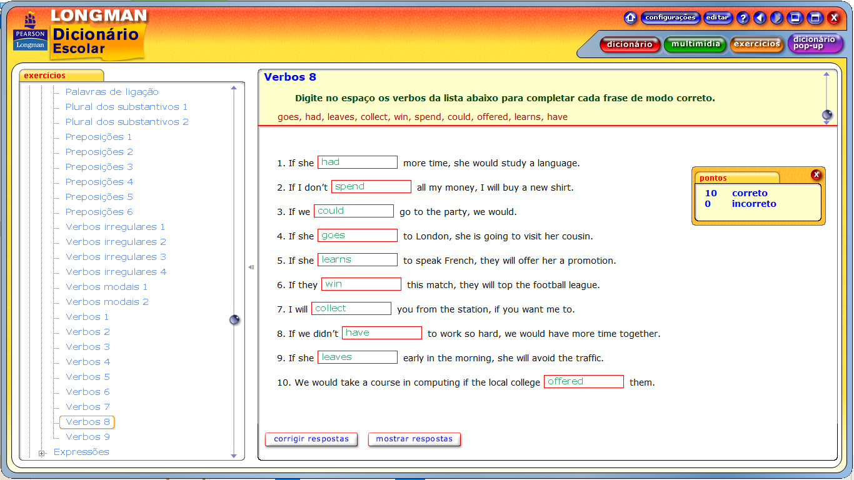Screen dimensions: 854x480
Task: Open 'Verbos irregulares 1' exercise
Action: click(116, 227)
